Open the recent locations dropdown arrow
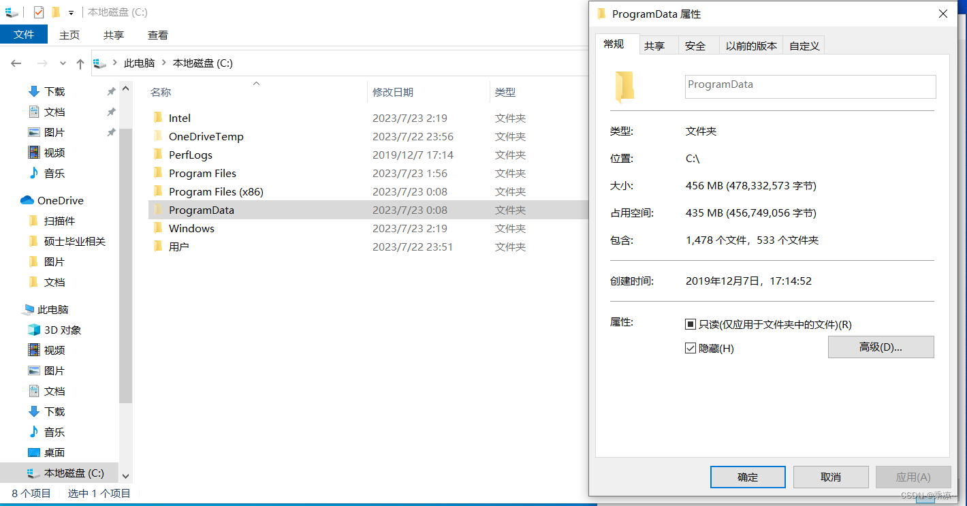 [x=63, y=63]
